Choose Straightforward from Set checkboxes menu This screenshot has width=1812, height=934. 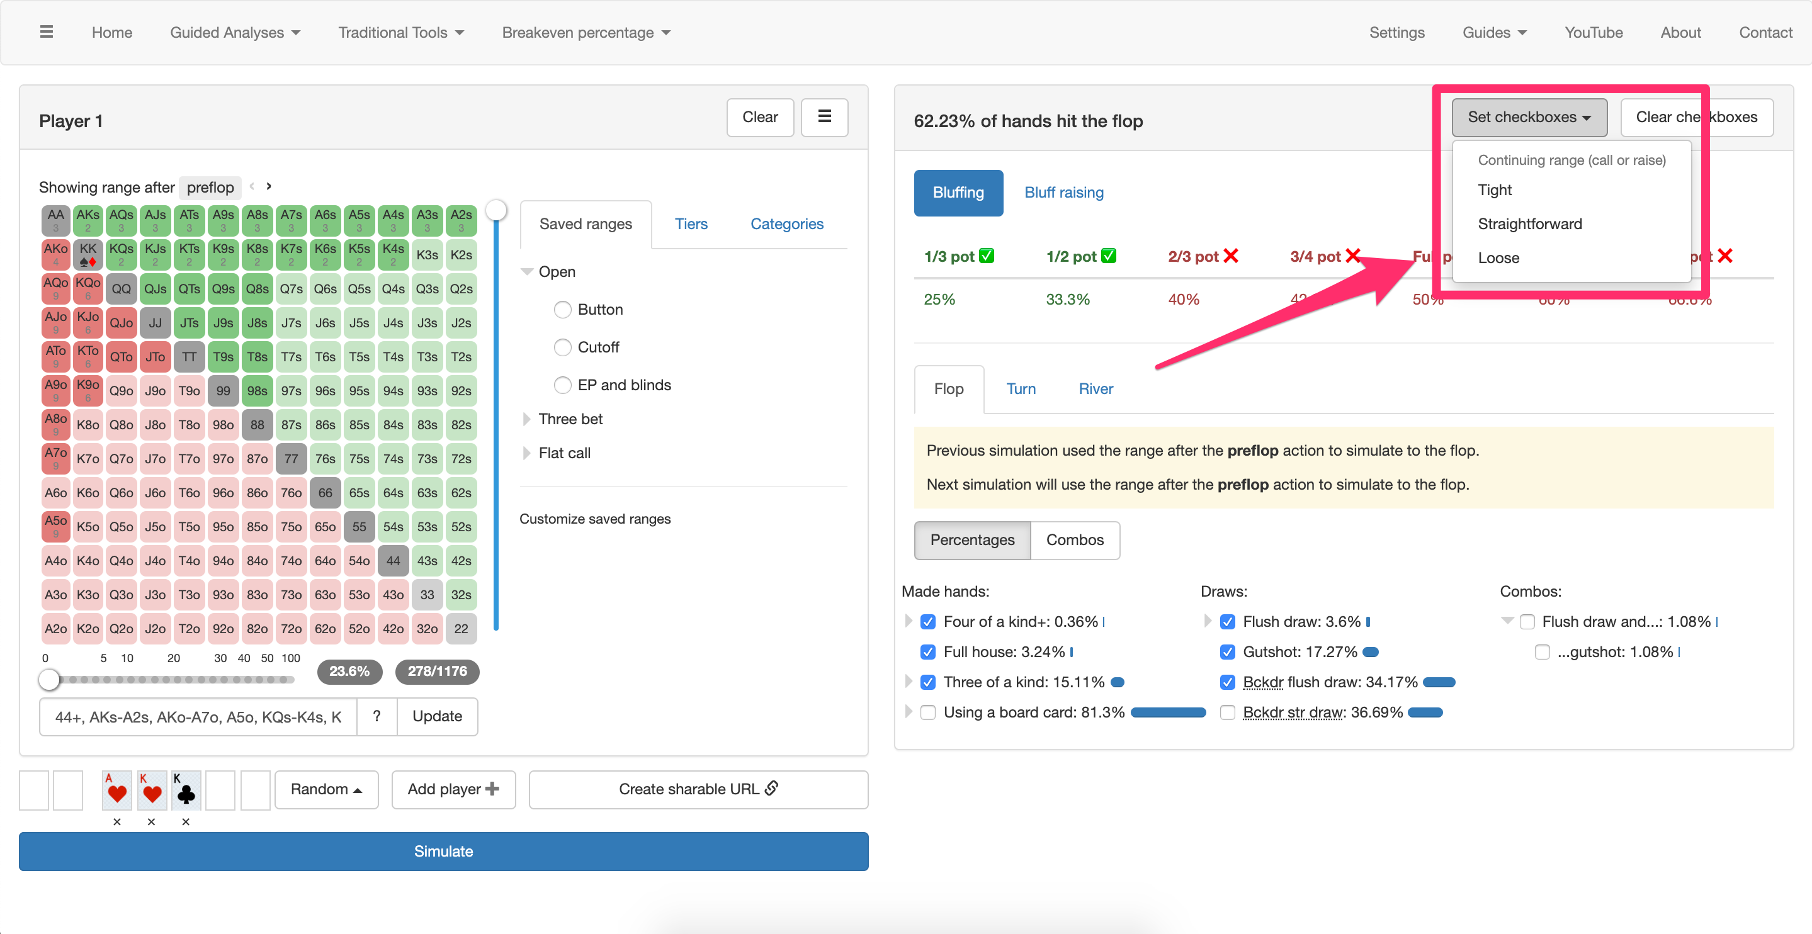point(1529,224)
